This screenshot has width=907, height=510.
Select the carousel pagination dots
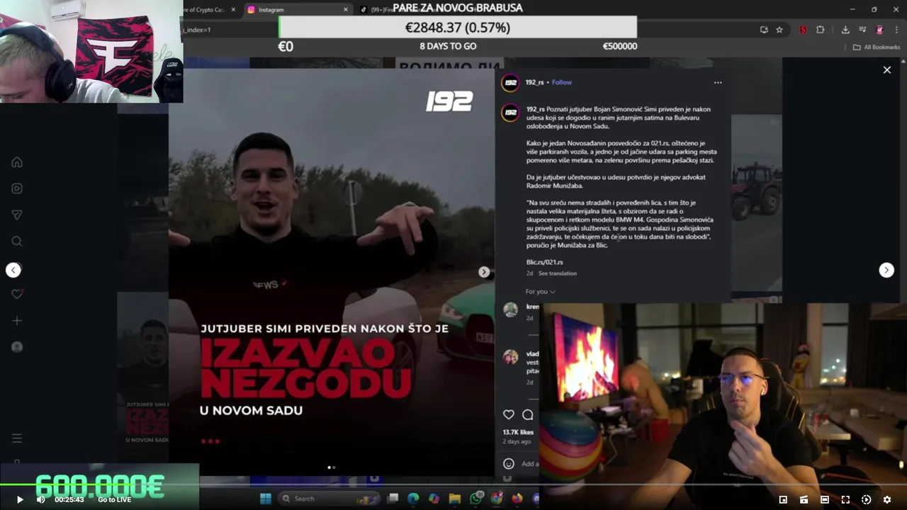click(332, 467)
